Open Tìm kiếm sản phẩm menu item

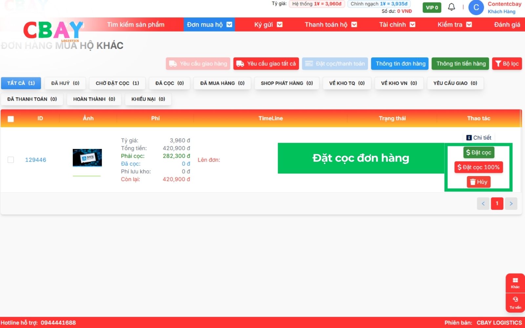click(136, 25)
